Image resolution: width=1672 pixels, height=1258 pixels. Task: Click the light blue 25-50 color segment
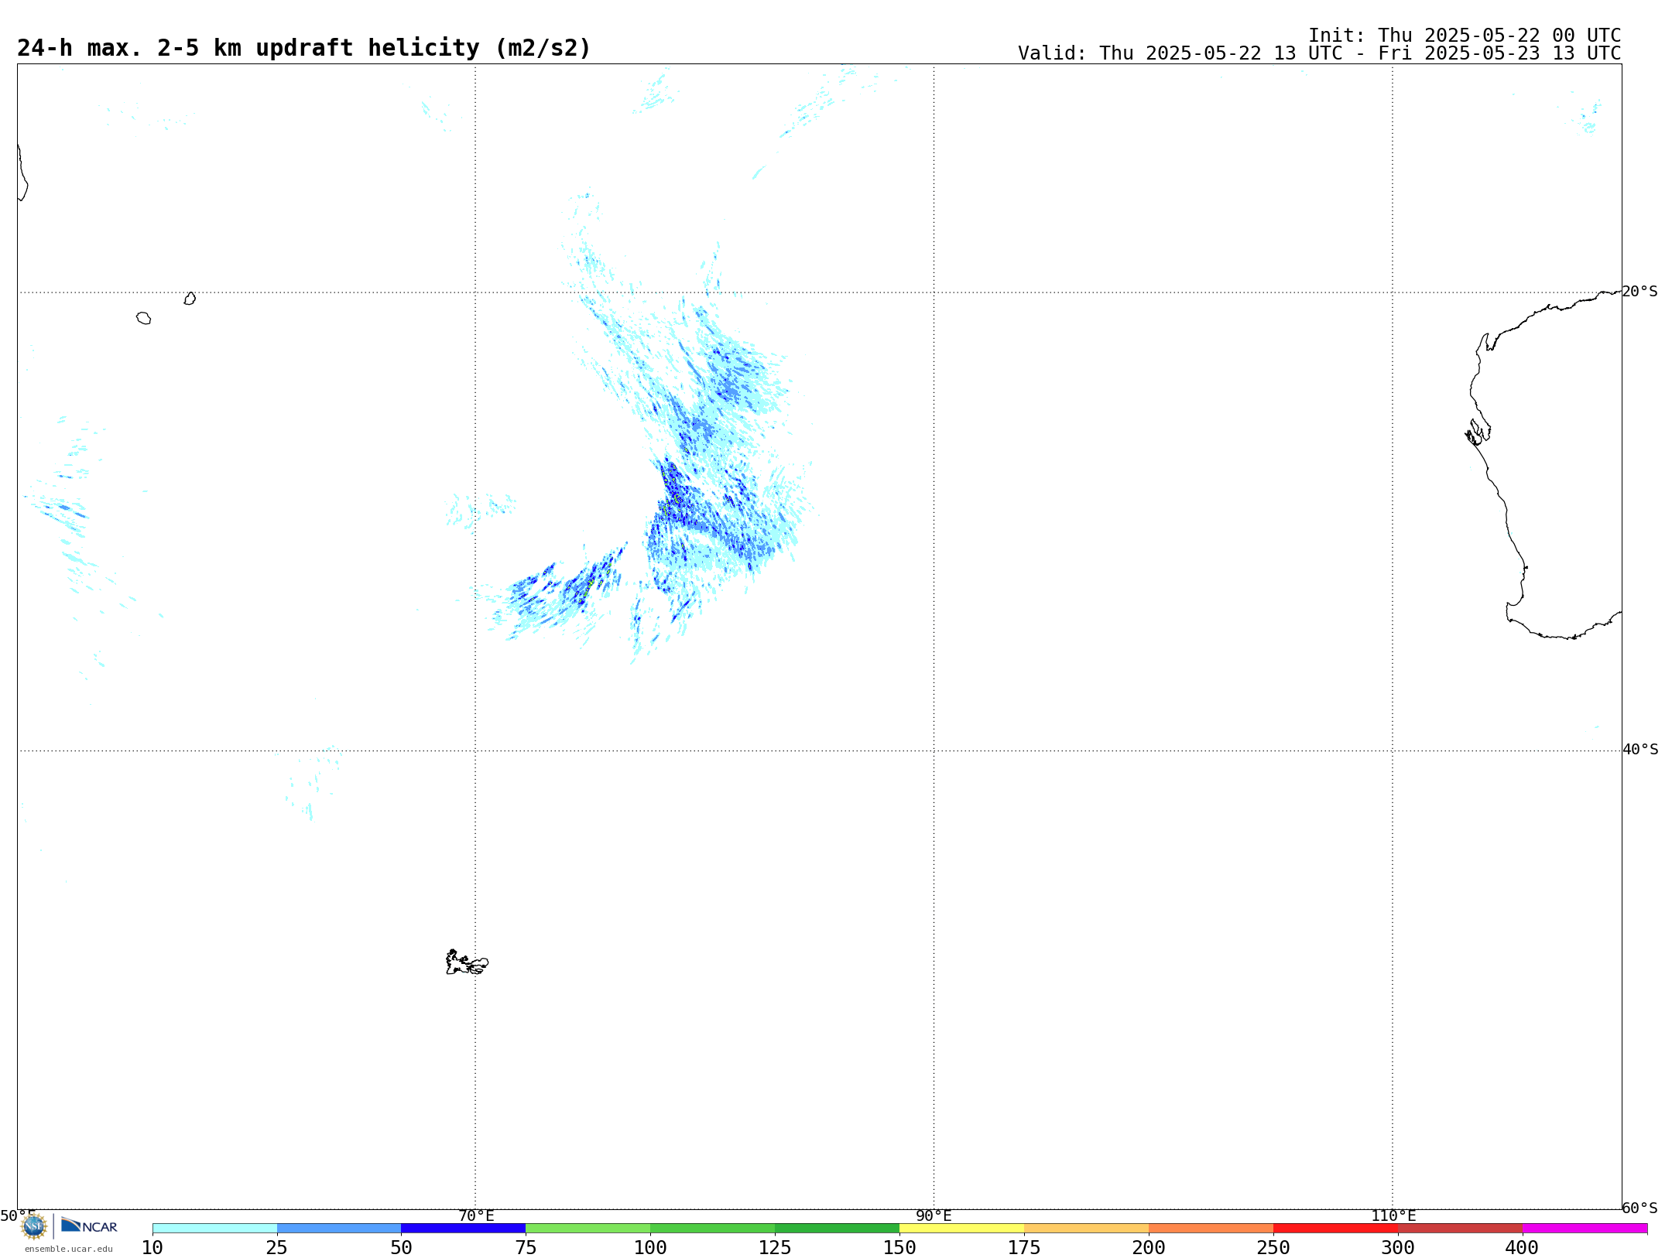coord(339,1229)
